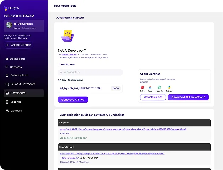Viewport: 223px width, 170px height.
Task: Click the Java library icon
Action: click(x=150, y=87)
